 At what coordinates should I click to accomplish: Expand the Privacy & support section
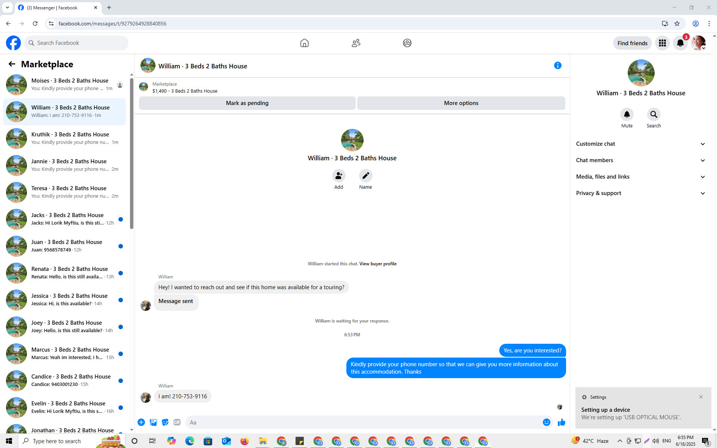(641, 193)
